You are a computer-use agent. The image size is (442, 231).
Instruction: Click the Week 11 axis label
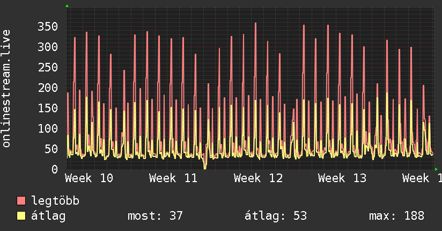[x=173, y=178]
